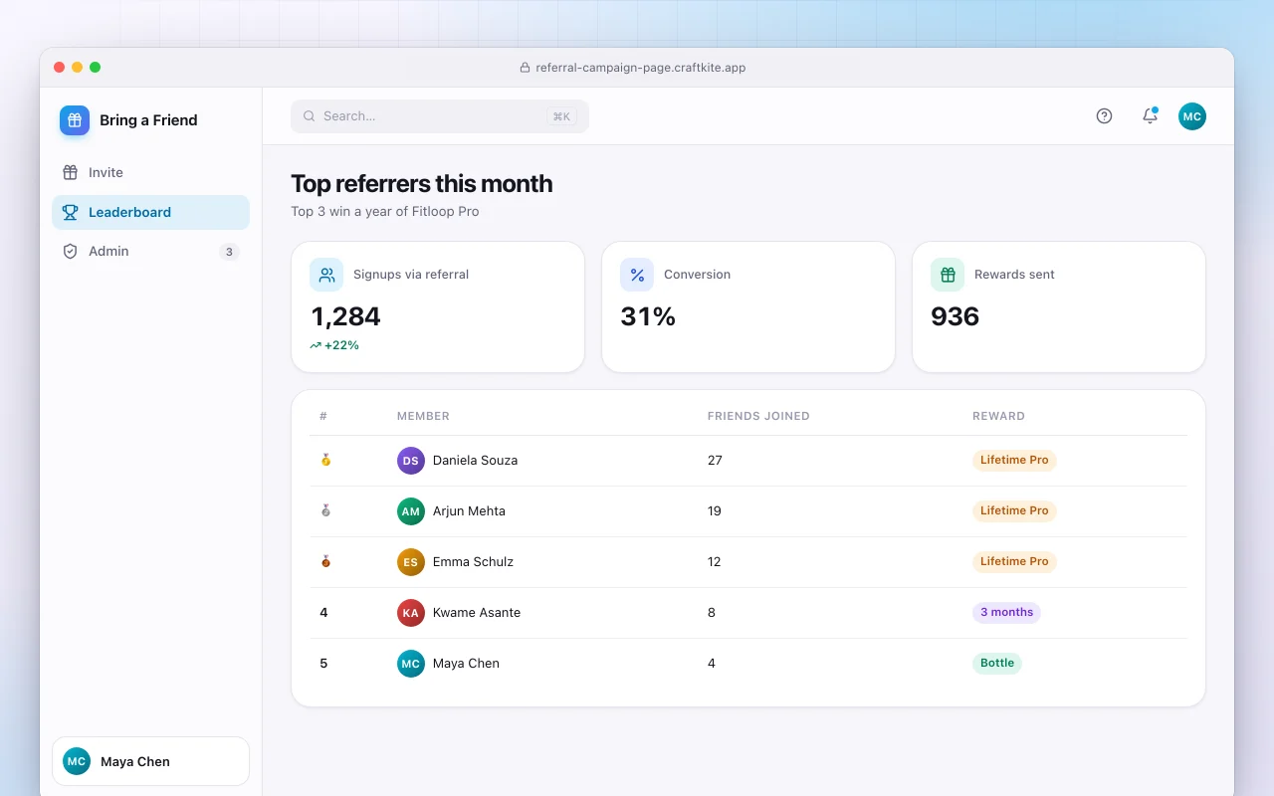This screenshot has width=1274, height=796.
Task: Click the lock icon in the address bar
Action: click(x=525, y=68)
